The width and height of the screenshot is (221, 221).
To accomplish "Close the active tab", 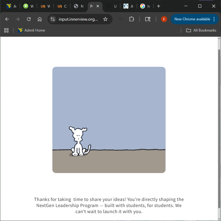I will point(98,6).
